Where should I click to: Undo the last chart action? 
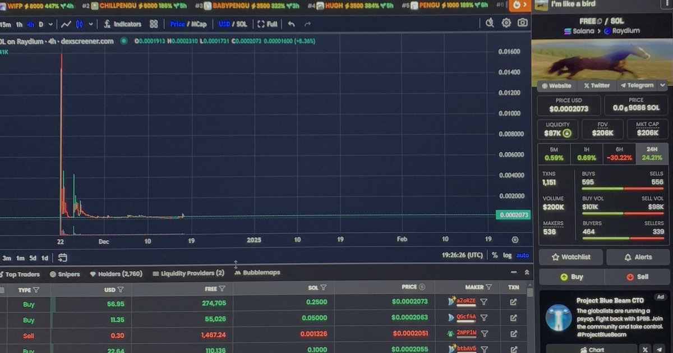[291, 24]
